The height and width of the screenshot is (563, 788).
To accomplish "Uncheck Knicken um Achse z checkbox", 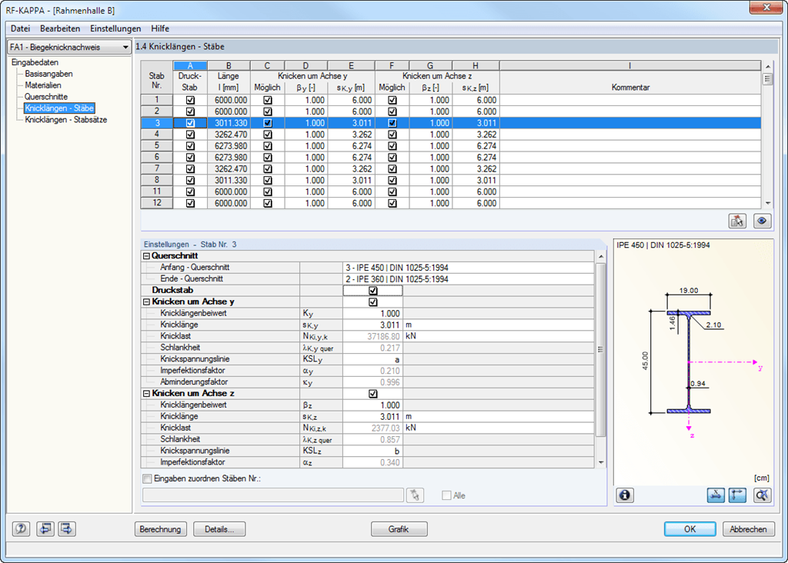I will pyautogui.click(x=372, y=394).
